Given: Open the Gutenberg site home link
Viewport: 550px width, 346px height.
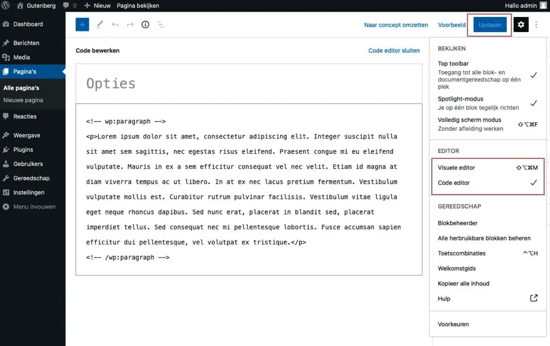Looking at the screenshot, I should point(36,6).
